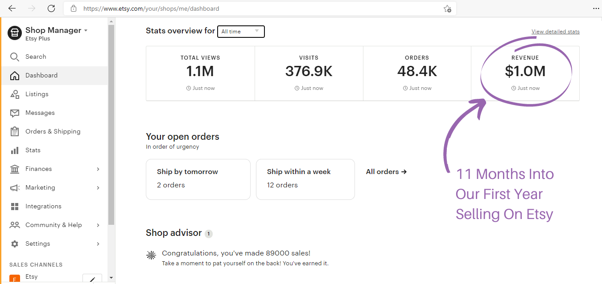This screenshot has width=602, height=284.
Task: Click the Shop advisor count badge
Action: pos(209,234)
